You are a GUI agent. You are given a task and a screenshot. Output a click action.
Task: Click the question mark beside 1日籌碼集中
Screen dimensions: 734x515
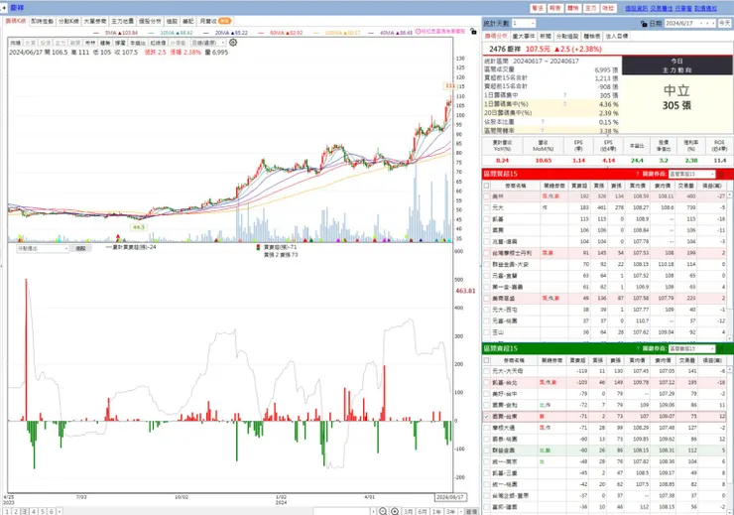564,95
